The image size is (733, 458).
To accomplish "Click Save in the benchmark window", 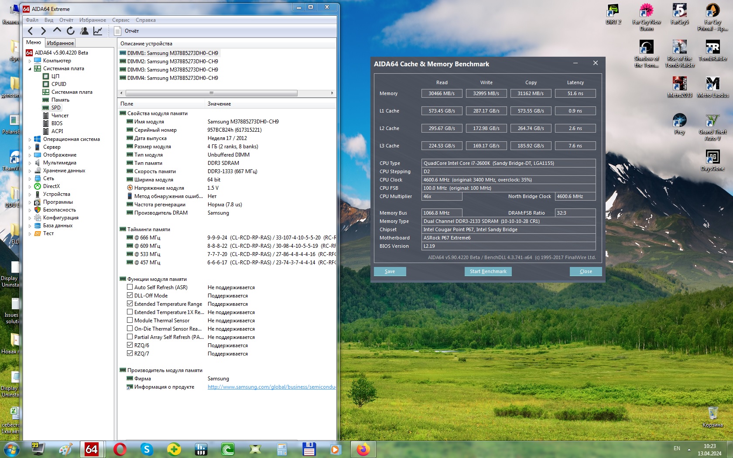I will click(390, 271).
